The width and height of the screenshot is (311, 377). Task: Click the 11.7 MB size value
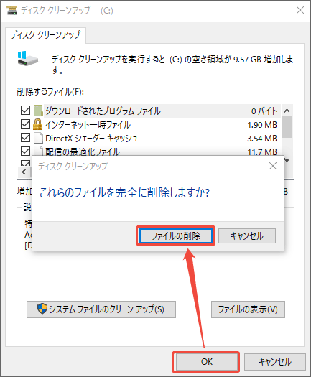tap(262, 152)
